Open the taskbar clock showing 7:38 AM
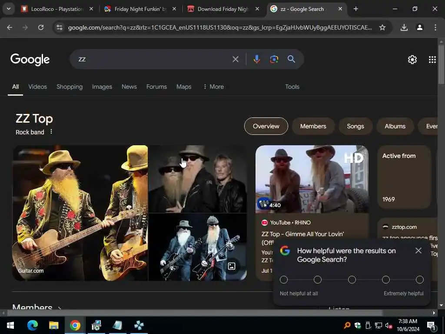Screen dimensions: 445x334 tap(408, 325)
